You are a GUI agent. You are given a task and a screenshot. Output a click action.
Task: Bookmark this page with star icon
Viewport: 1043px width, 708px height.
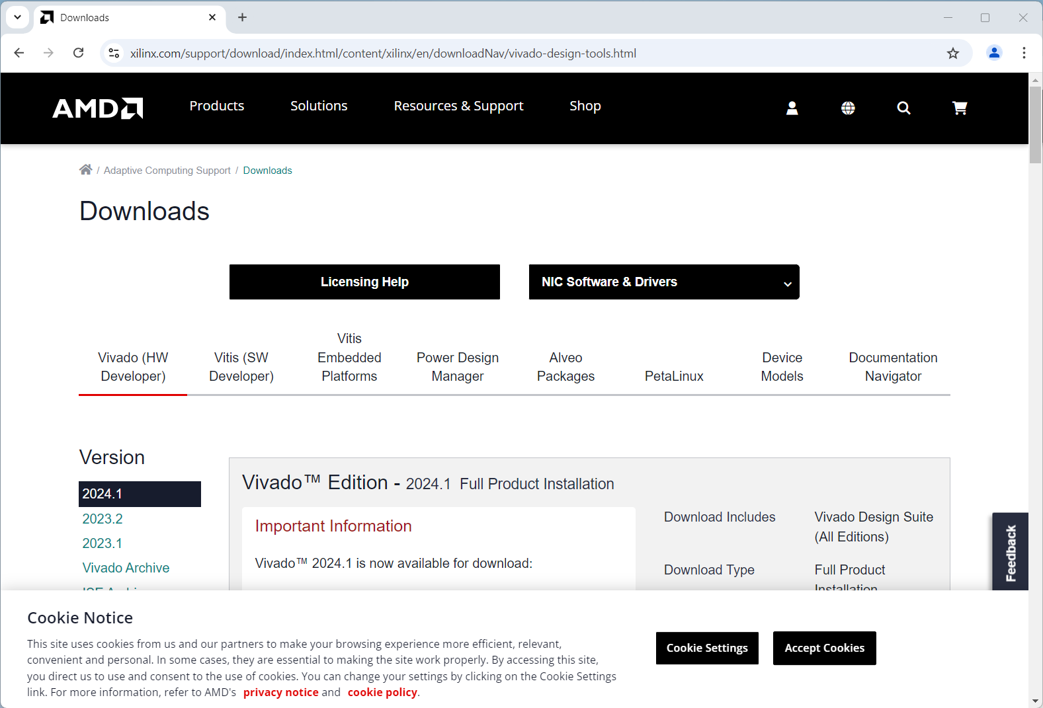pyautogui.click(x=952, y=54)
